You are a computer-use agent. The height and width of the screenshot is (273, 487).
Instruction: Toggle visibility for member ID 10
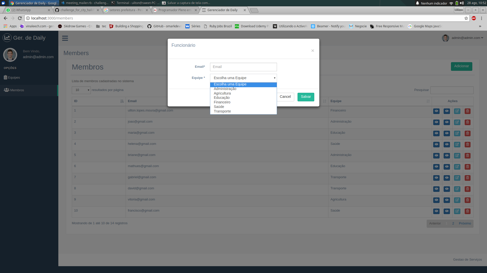(436, 211)
